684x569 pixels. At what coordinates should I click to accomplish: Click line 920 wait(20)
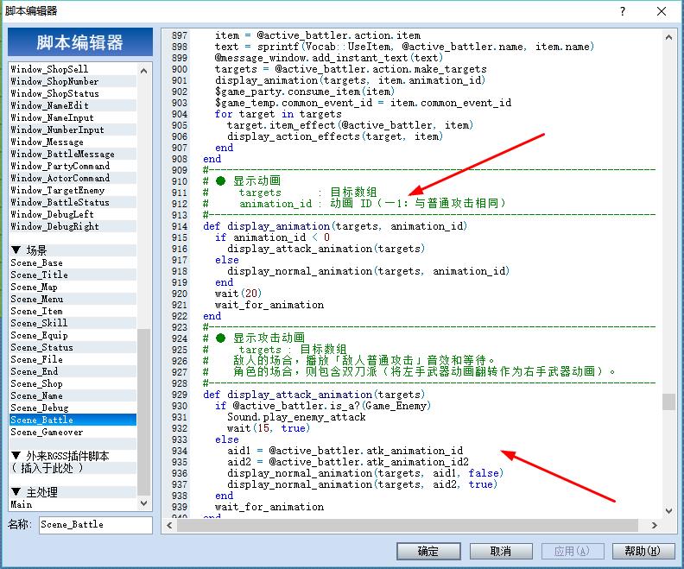point(238,294)
